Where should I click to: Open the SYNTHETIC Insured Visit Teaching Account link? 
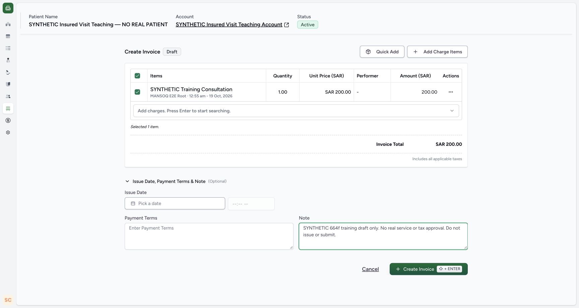coord(229,24)
